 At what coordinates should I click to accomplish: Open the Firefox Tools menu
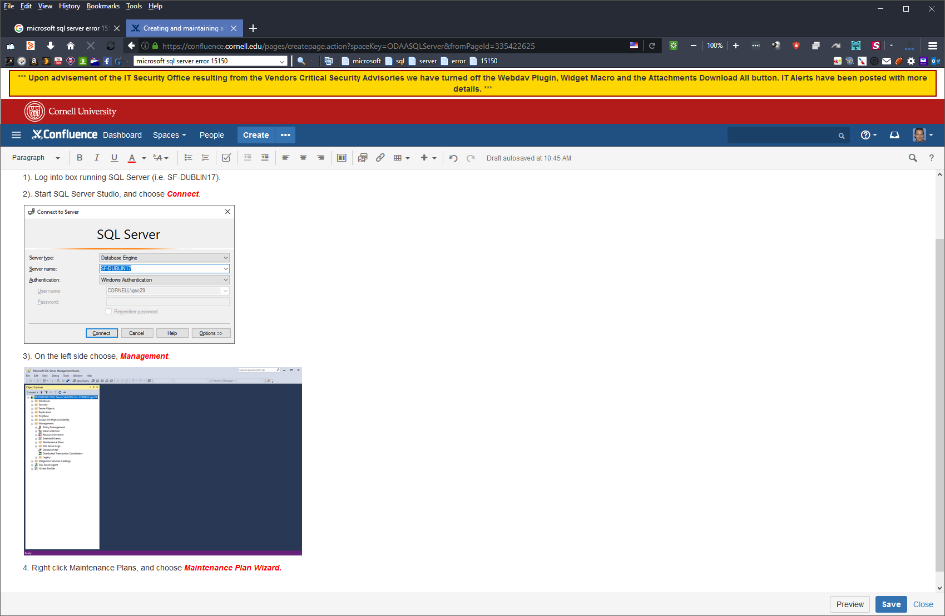[x=134, y=6]
